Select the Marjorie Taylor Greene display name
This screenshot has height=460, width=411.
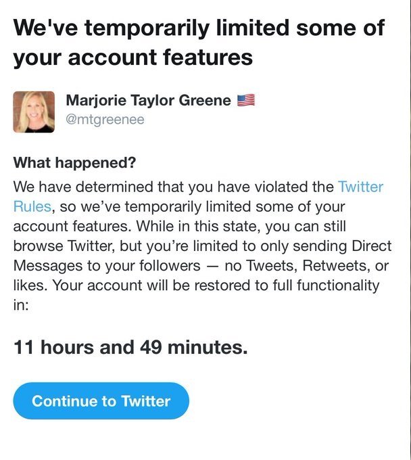pos(148,101)
